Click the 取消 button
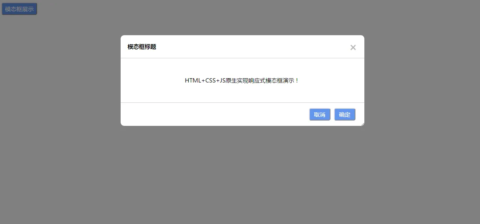Image resolution: width=480 pixels, height=224 pixels. tap(320, 114)
